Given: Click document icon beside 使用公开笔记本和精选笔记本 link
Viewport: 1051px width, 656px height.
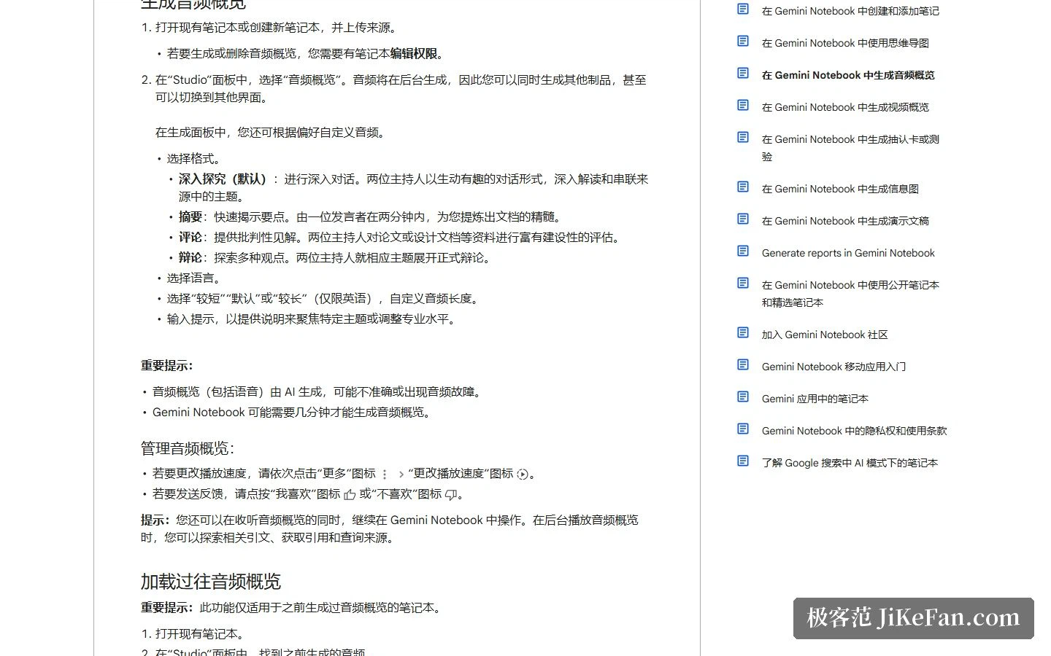Looking at the screenshot, I should click(743, 283).
